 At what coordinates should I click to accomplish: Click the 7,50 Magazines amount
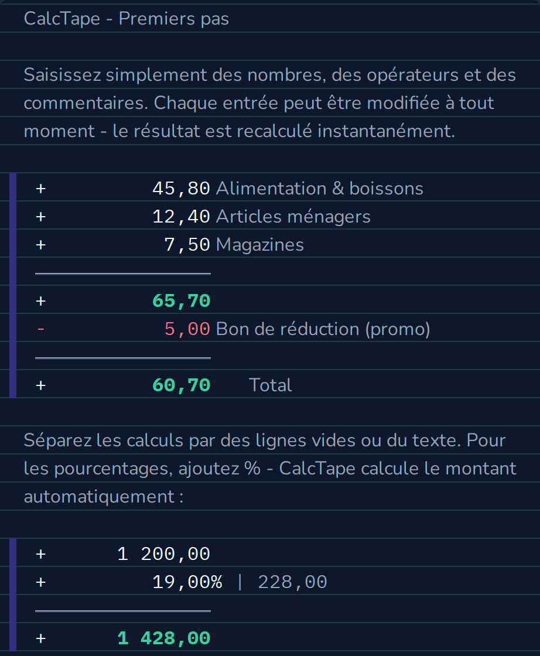[x=187, y=245]
